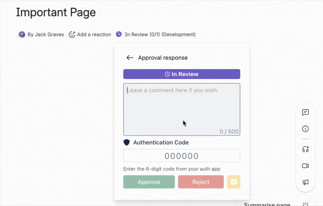
Task: Click the yellow comment bubble beside Reject
Action: pos(234,182)
